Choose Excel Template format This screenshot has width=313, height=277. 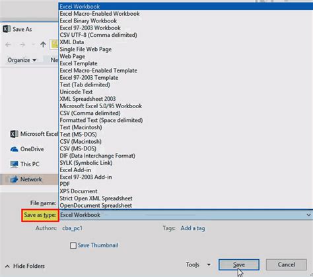186,63
